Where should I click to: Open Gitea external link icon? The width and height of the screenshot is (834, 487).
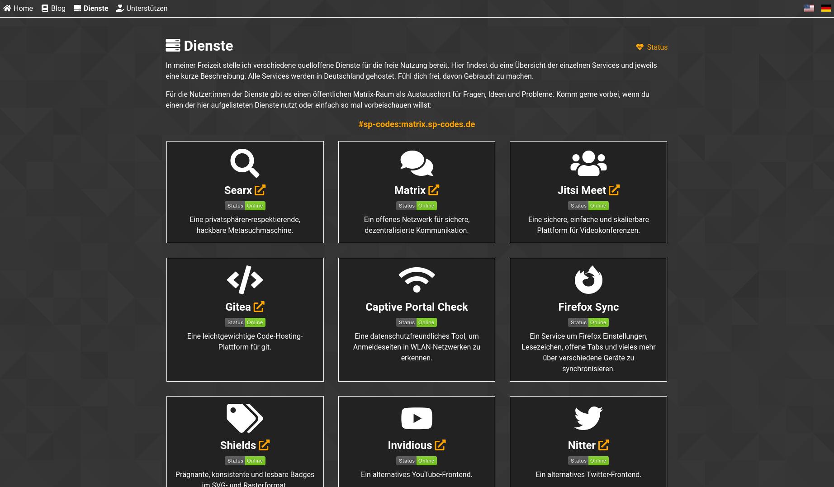pos(259,307)
